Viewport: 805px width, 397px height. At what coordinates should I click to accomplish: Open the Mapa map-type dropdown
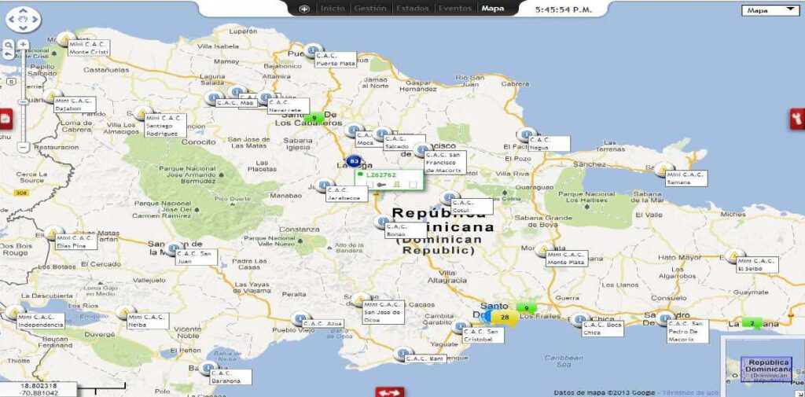(x=770, y=10)
